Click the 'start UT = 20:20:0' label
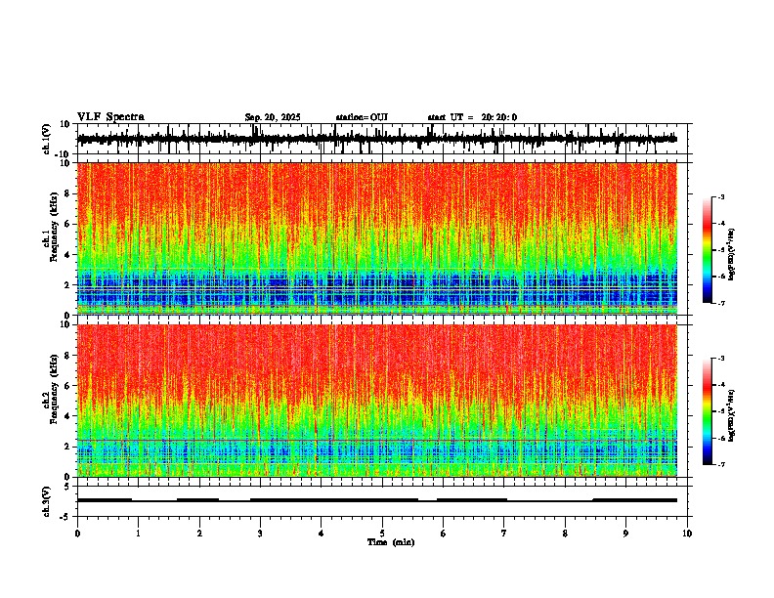The width and height of the screenshot is (774, 598). (x=472, y=117)
